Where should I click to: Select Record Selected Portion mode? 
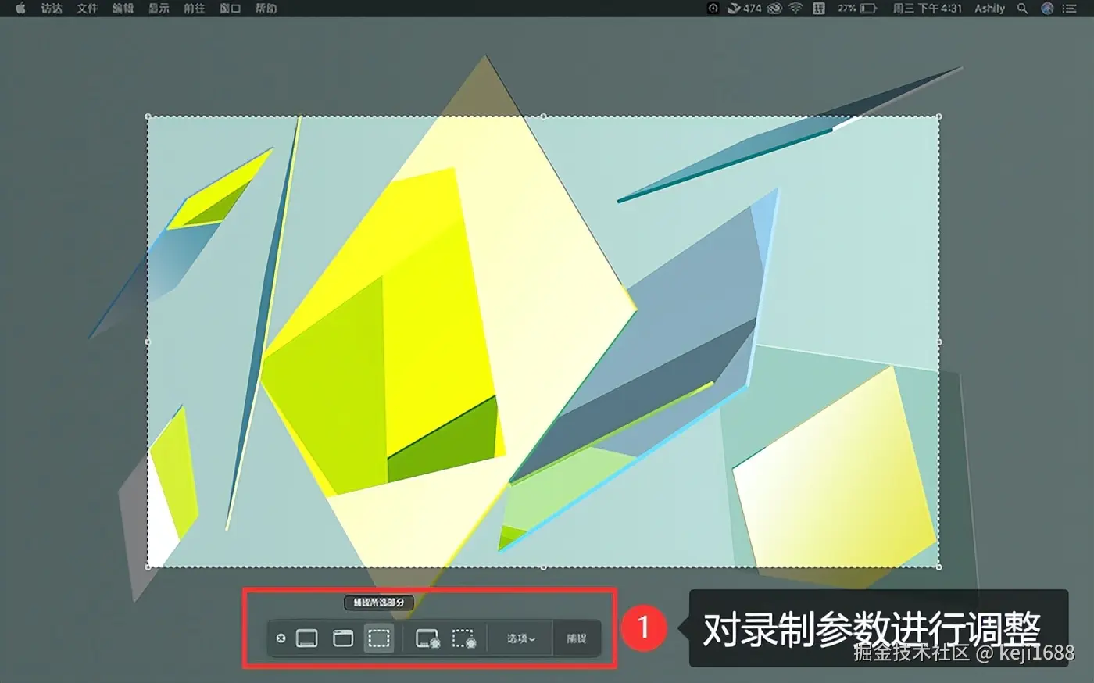(464, 639)
